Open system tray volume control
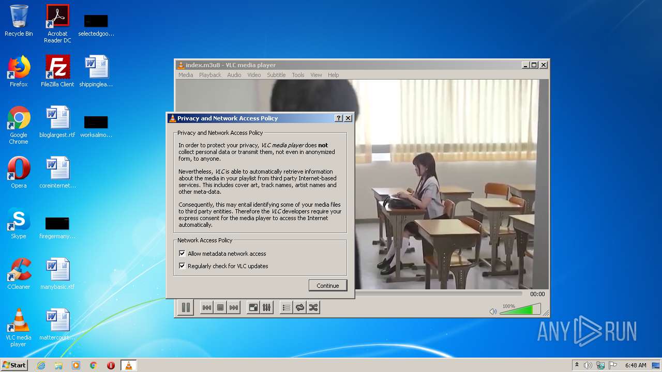662x372 pixels. tap(588, 365)
